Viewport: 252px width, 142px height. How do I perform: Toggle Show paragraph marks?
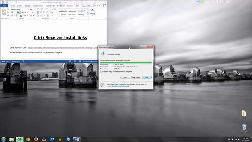(52, 15)
